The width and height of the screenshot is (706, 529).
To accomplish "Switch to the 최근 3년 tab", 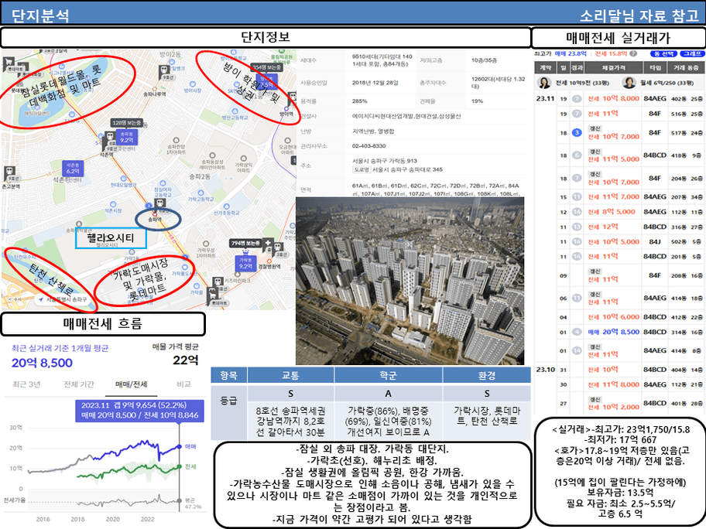I will click(x=26, y=384).
